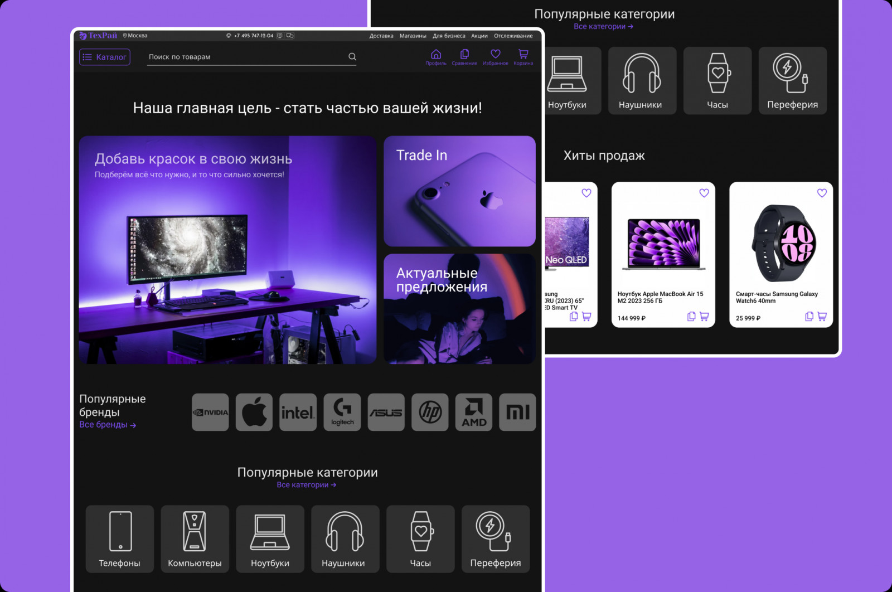Image resolution: width=892 pixels, height=592 pixels.
Task: Select the Apple brand tile
Action: 254,412
